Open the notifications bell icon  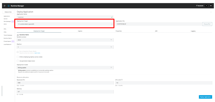coord(211,12)
